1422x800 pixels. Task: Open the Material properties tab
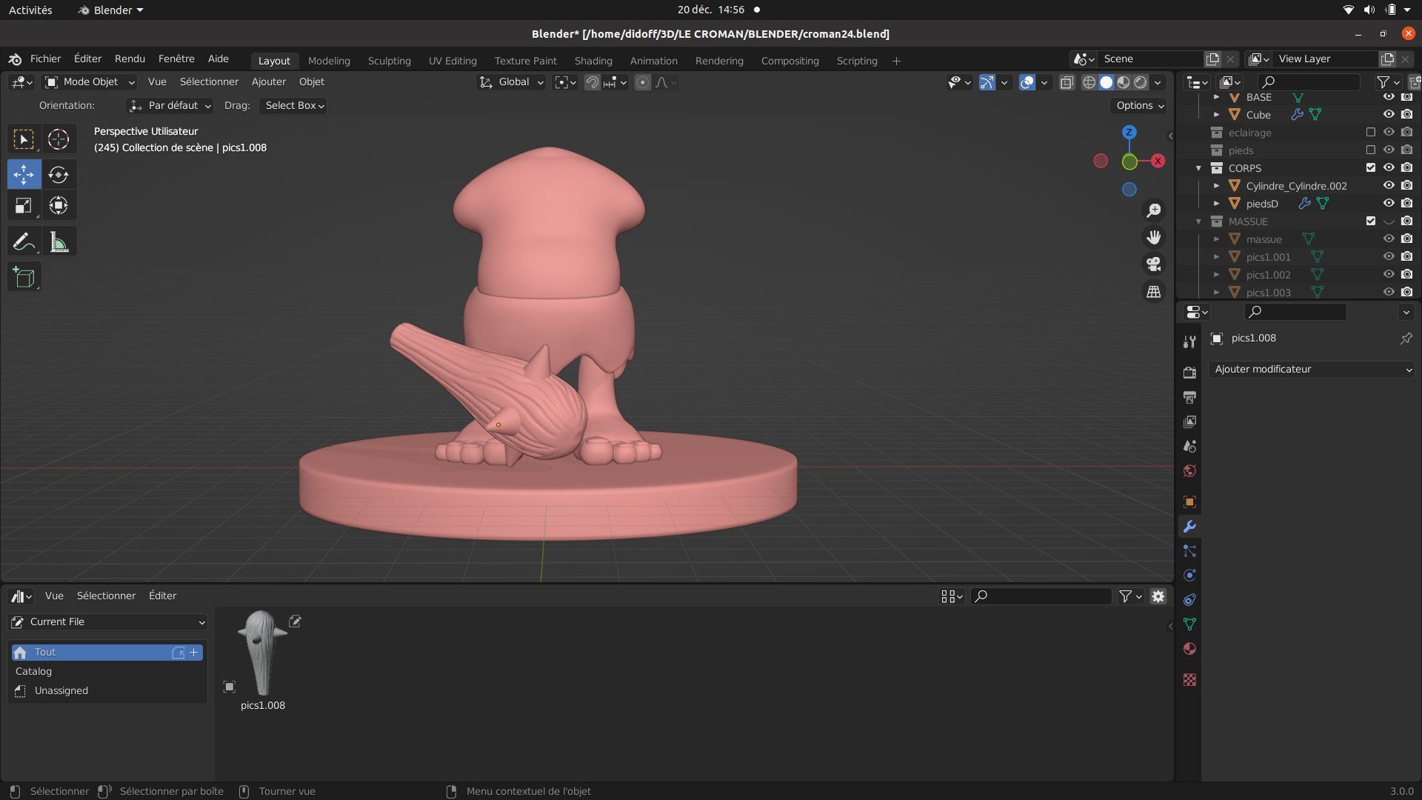click(x=1189, y=649)
